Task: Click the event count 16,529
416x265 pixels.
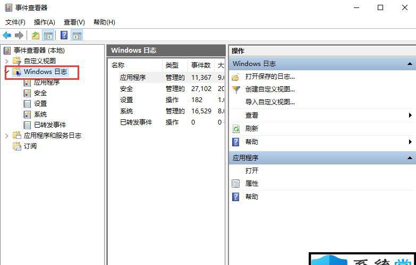Action: click(x=201, y=111)
